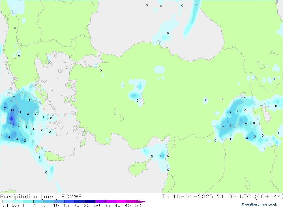The width and height of the screenshot is (283, 207).
Task: Open the weatheronline.co.uk copyright link
Action: (259, 204)
